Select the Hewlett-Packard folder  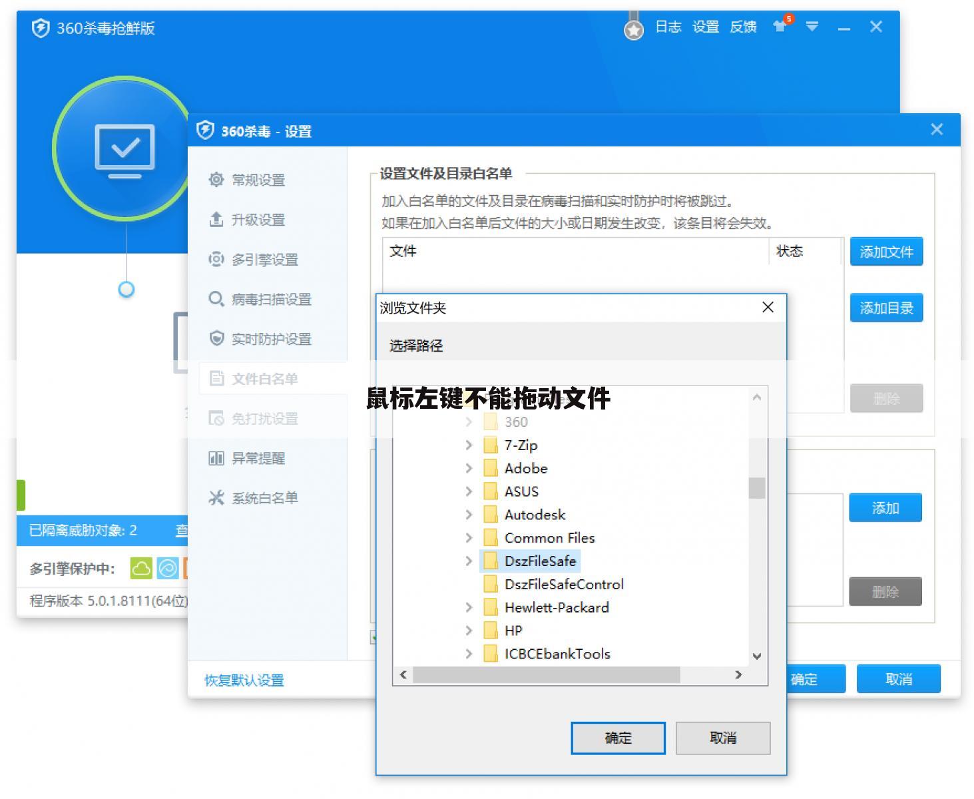click(x=546, y=607)
